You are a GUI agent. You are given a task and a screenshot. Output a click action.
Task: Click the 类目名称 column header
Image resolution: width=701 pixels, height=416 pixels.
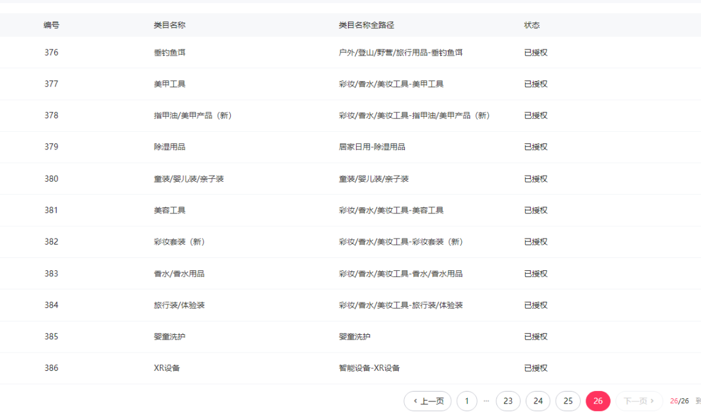170,25
